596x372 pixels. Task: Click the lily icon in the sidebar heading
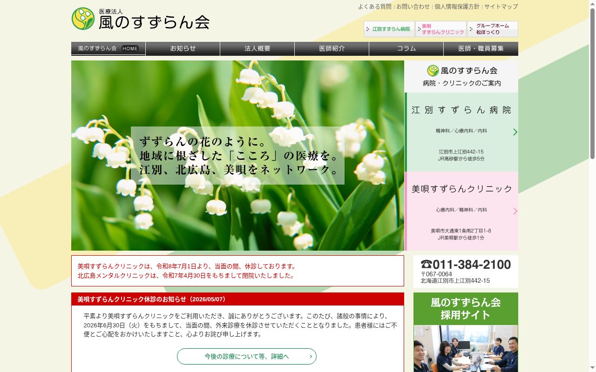433,71
